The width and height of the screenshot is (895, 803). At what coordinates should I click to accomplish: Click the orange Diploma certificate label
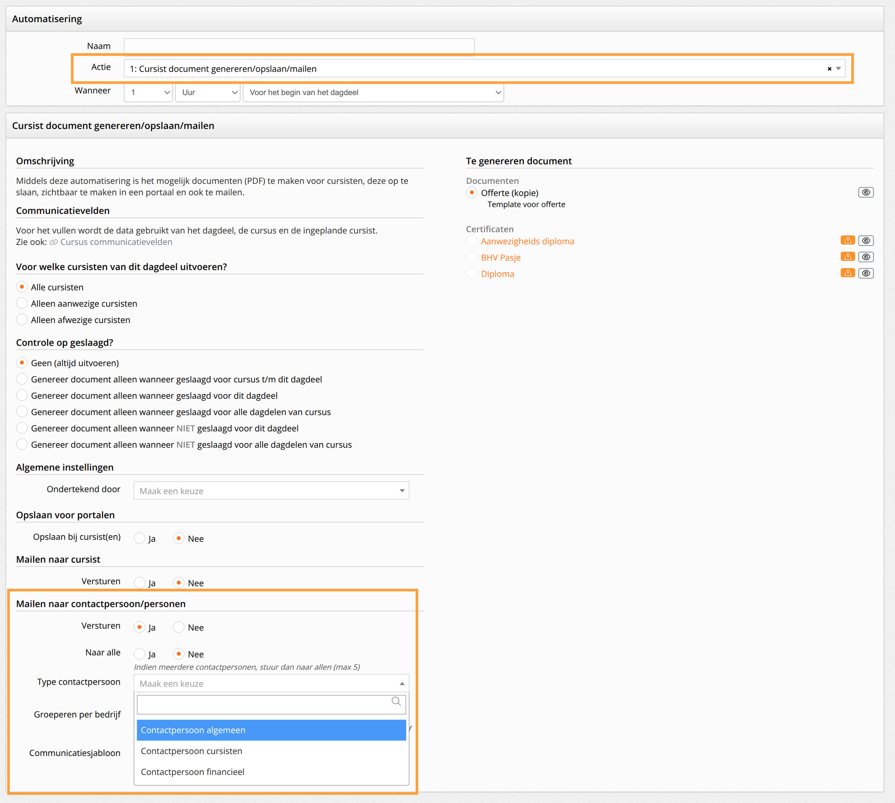(497, 273)
